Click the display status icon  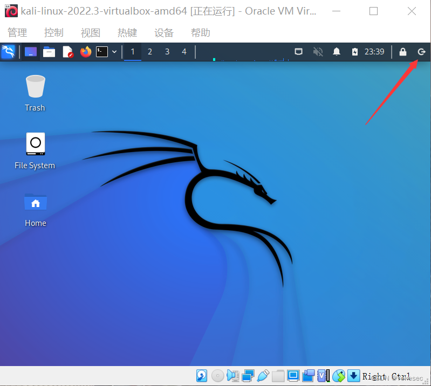pos(293,376)
